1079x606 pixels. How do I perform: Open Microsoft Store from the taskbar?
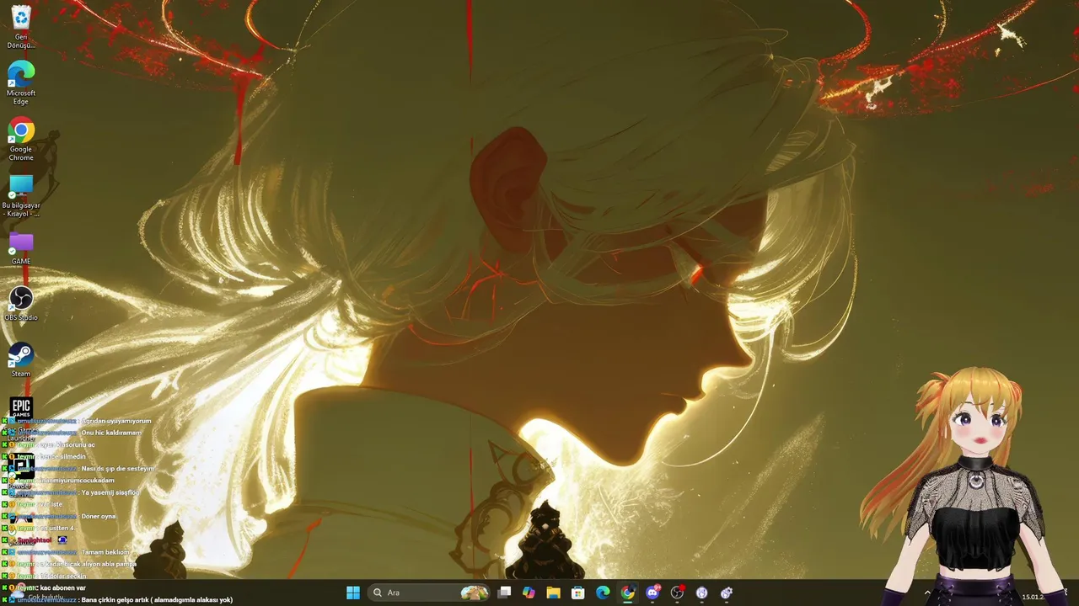[x=578, y=593]
